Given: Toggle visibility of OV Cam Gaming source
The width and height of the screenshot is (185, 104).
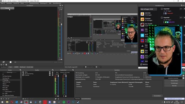Looking at the screenshot, I should [50, 74].
